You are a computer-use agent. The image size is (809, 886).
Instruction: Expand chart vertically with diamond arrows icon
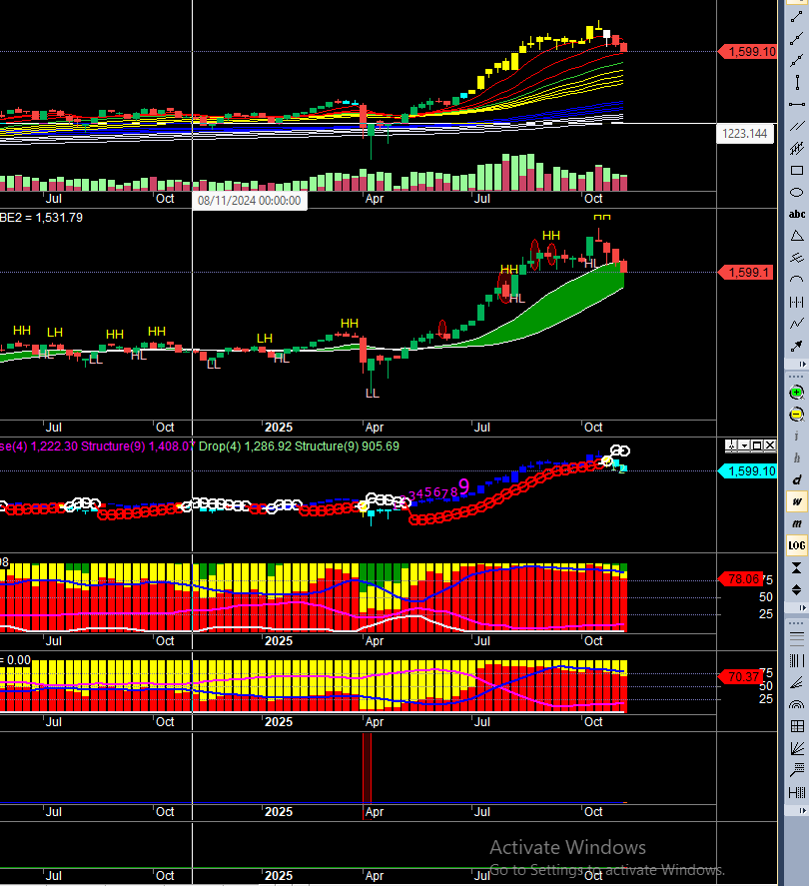(x=797, y=590)
